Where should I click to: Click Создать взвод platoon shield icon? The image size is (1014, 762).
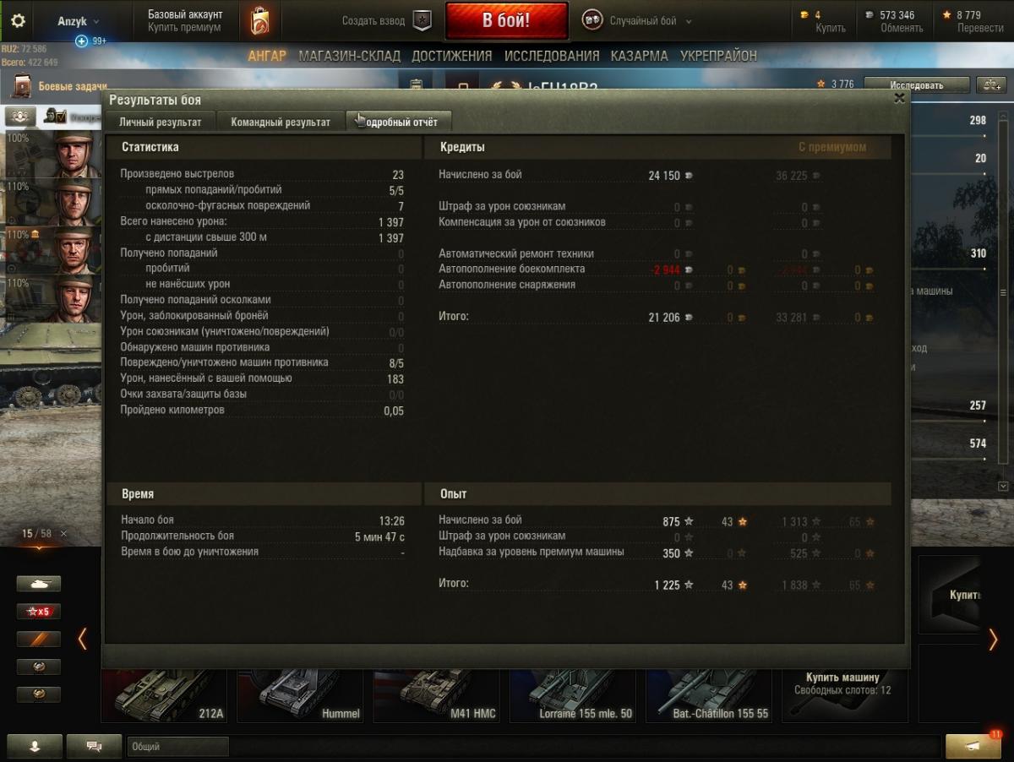pos(422,21)
